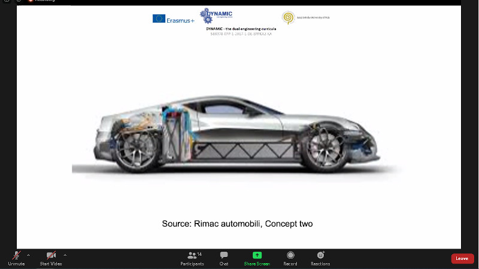Screen dimensions: 479x269
Task: Click the University of Pula spiral logo
Action: pyautogui.click(x=289, y=17)
